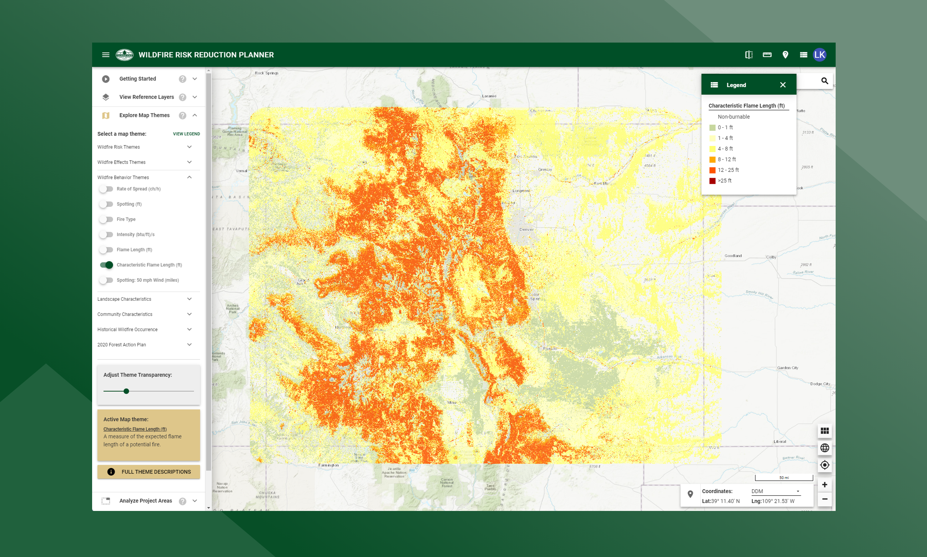
Task: Close the Legend panel
Action: click(783, 85)
